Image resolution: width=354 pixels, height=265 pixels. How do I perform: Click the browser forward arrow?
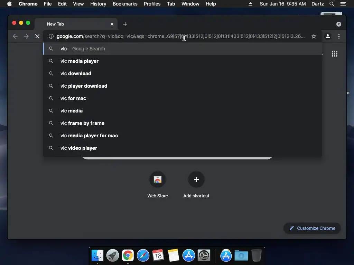(26, 36)
